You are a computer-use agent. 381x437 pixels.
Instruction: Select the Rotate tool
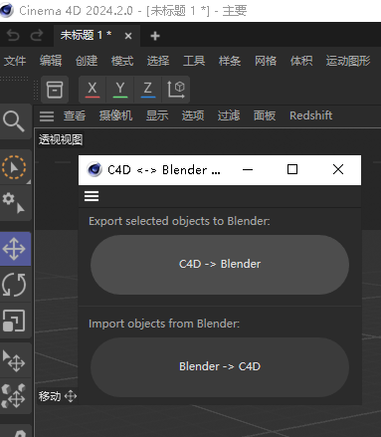click(x=14, y=285)
